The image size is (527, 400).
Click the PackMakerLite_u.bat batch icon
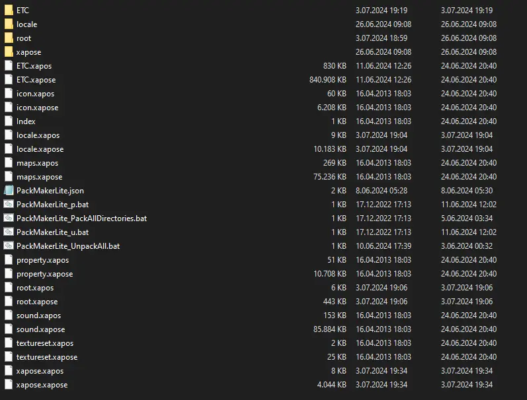(x=9, y=232)
